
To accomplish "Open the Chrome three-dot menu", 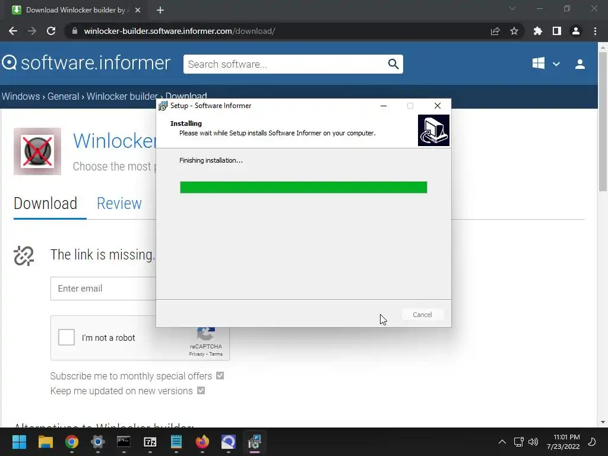I will tap(595, 31).
